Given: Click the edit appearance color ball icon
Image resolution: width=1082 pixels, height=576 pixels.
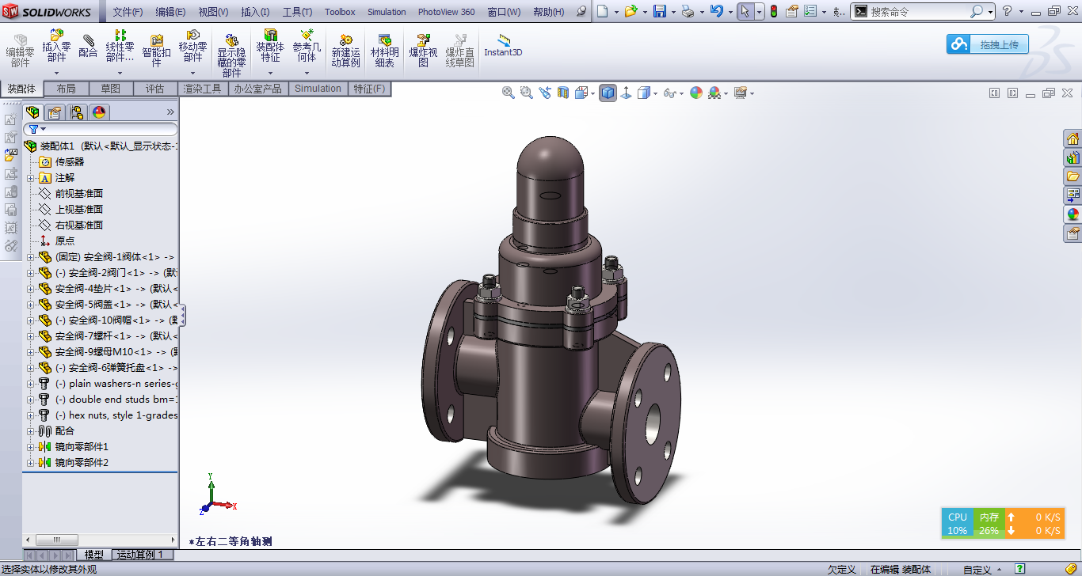Looking at the screenshot, I should point(696,93).
